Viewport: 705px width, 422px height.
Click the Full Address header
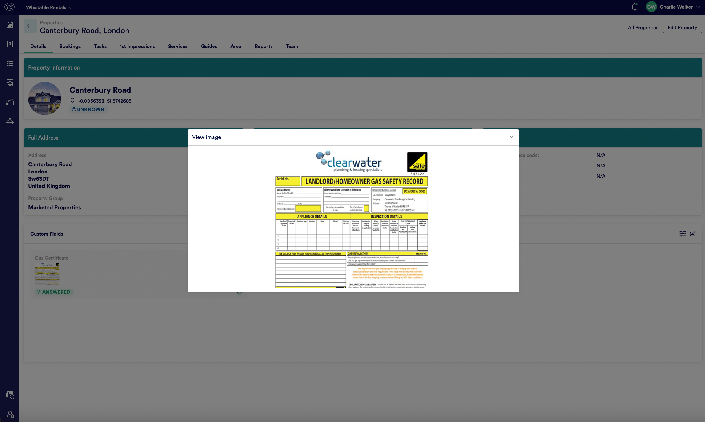click(43, 138)
